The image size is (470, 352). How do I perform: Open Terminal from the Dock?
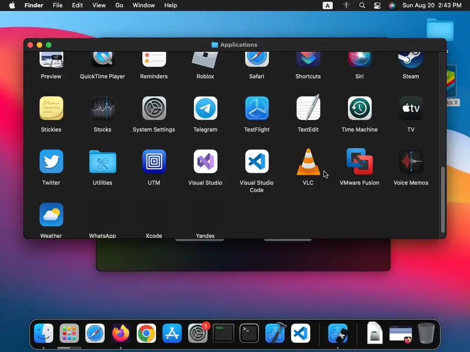(249, 333)
